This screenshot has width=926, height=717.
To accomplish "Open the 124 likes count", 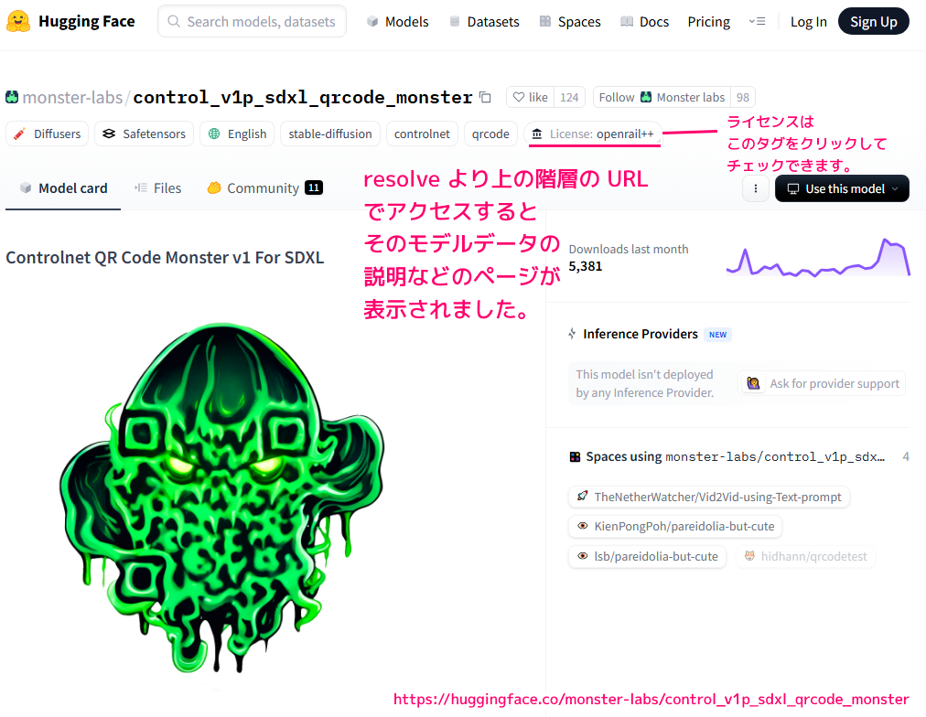I will [569, 97].
